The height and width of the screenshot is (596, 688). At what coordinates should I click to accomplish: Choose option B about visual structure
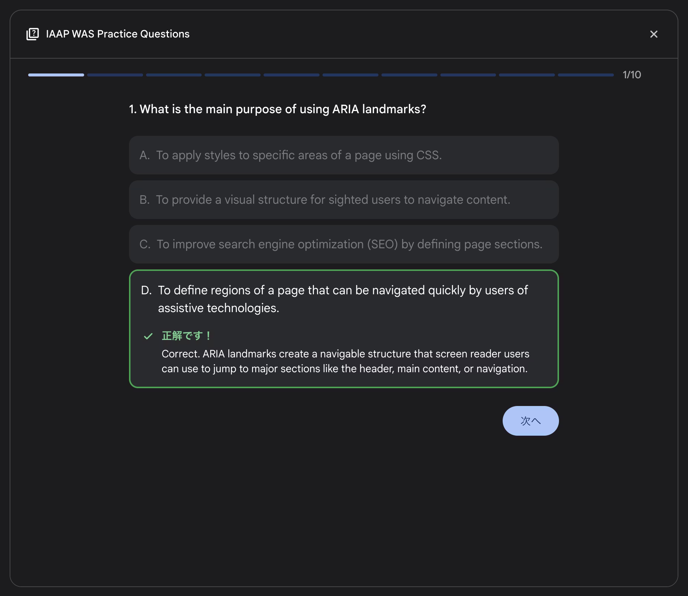[x=344, y=200]
